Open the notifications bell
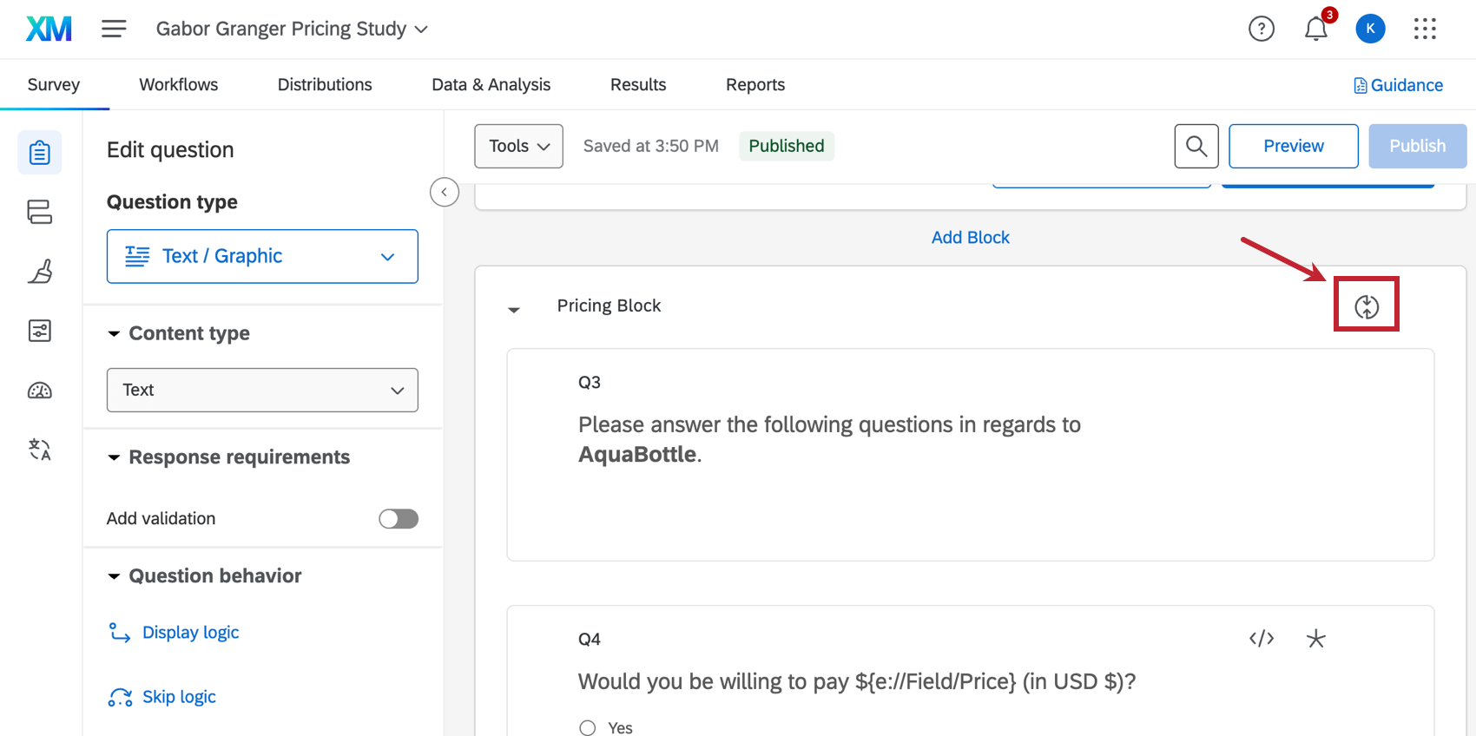1476x736 pixels. coord(1315,29)
